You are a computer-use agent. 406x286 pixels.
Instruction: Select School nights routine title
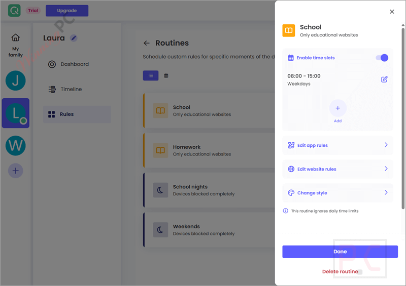[x=190, y=187]
